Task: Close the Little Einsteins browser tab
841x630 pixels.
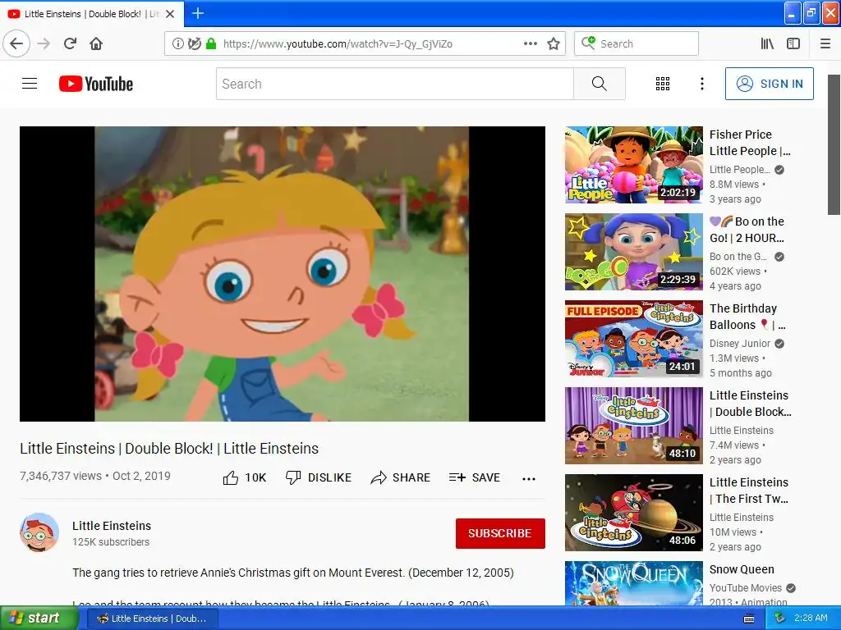Action: pyautogui.click(x=170, y=14)
